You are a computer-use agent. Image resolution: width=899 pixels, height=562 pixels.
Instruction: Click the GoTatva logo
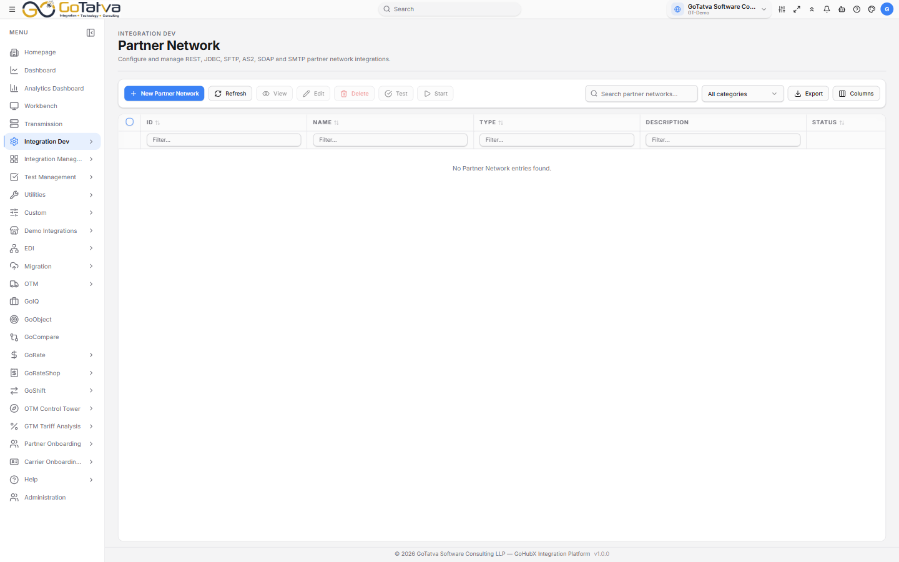tap(71, 9)
